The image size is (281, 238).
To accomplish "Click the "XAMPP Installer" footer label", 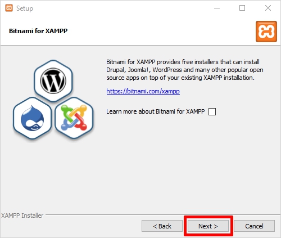I will [x=22, y=215].
